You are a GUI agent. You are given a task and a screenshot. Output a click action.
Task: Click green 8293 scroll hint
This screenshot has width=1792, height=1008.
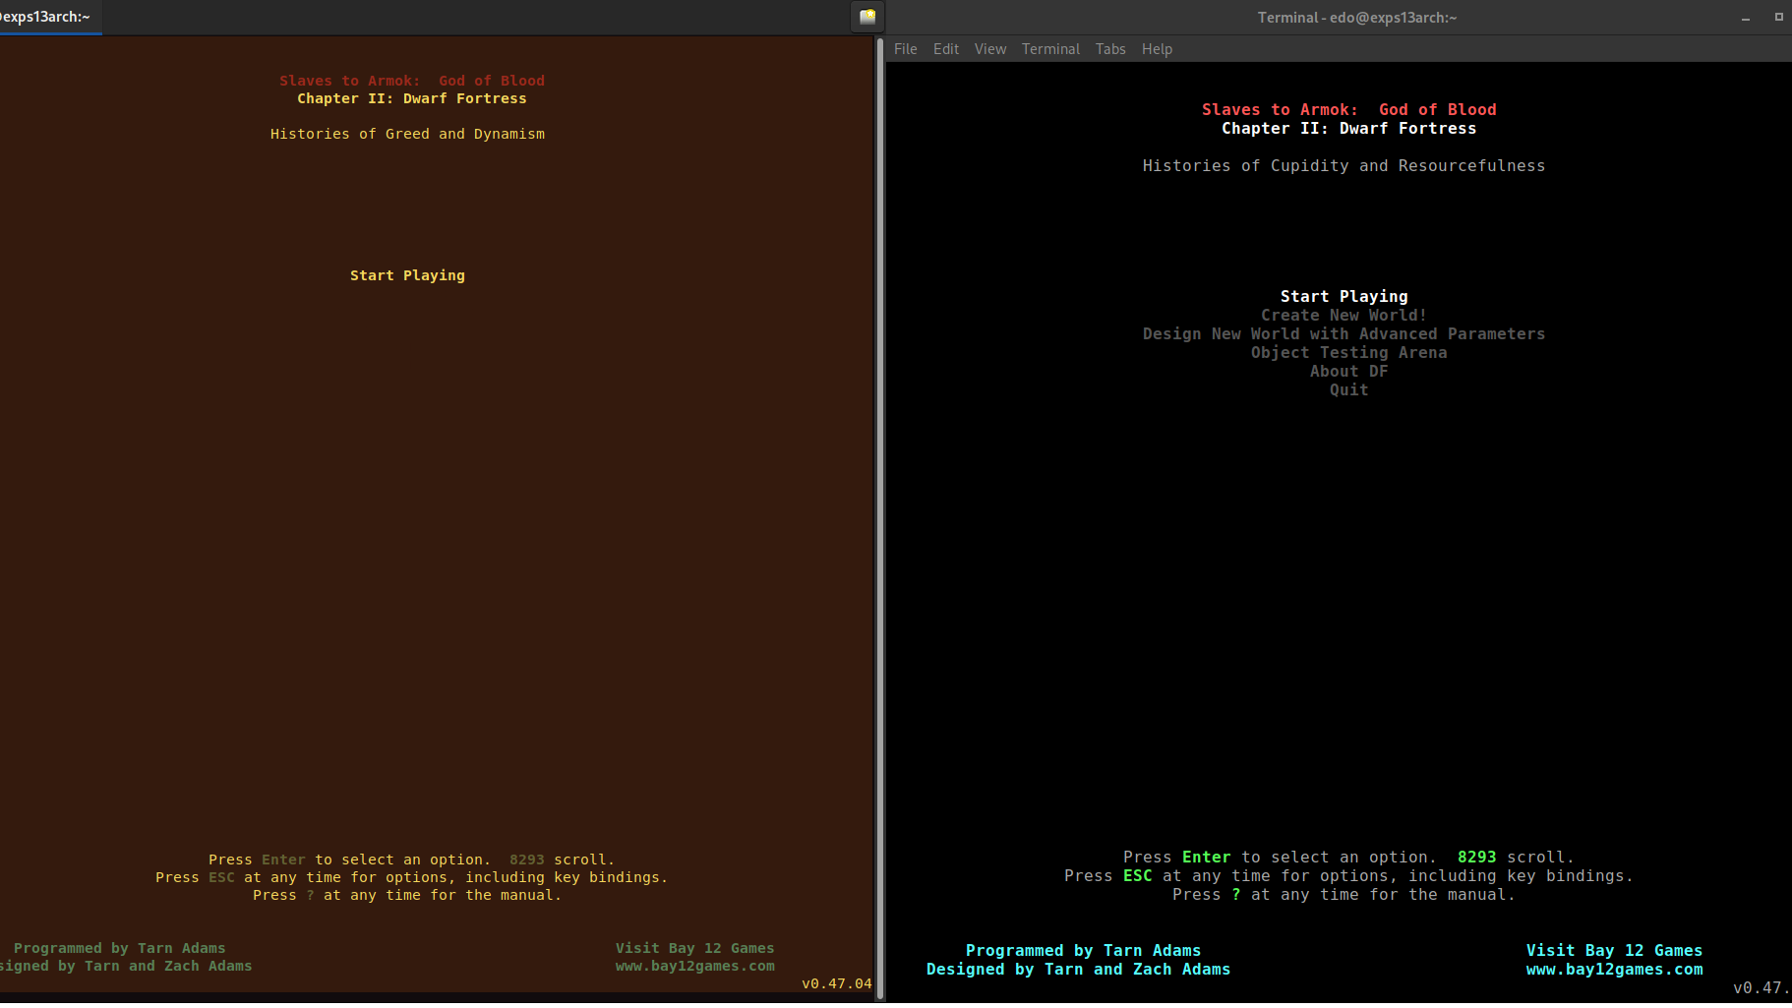1476,857
